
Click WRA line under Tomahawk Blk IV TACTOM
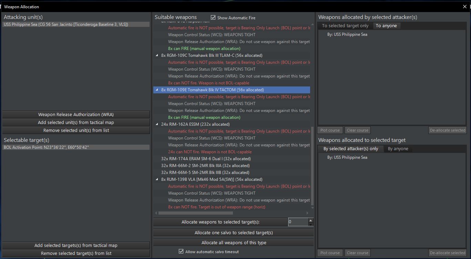239,111
